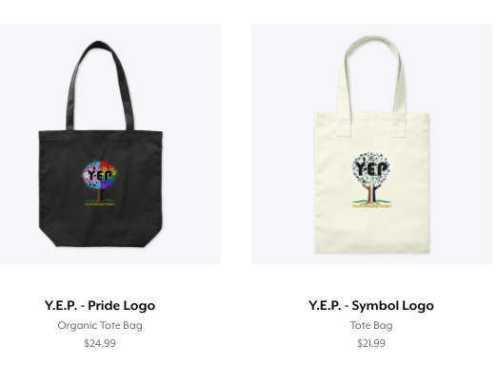
Task: Click the $24.99 price
Action: (100, 343)
